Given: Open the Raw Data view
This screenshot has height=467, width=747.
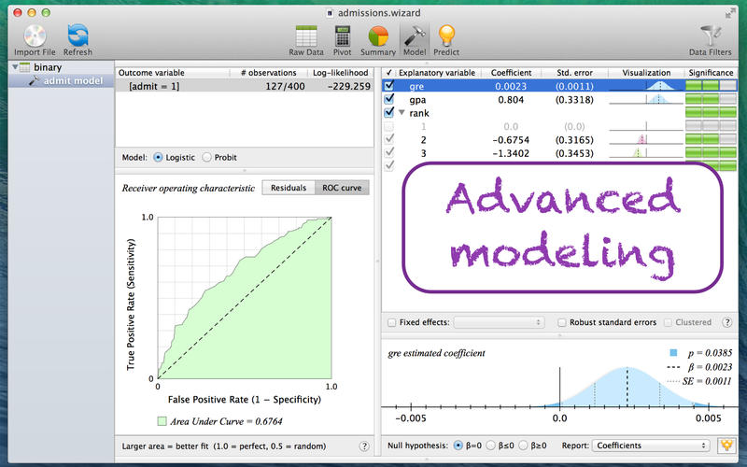Looking at the screenshot, I should point(306,35).
